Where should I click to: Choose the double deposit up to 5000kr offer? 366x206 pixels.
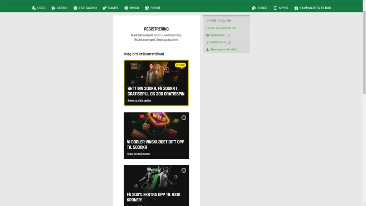pos(156,136)
